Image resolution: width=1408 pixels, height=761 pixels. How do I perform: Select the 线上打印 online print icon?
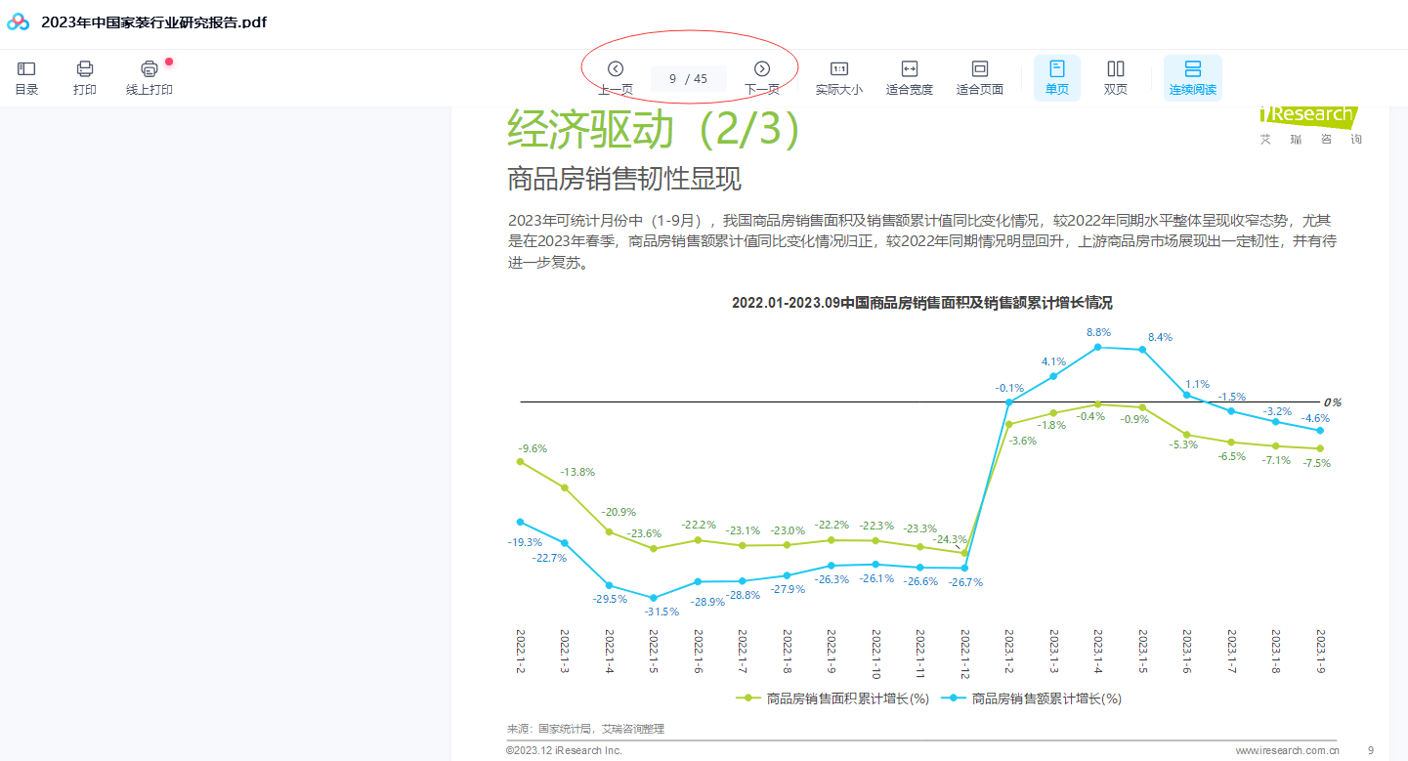point(149,77)
